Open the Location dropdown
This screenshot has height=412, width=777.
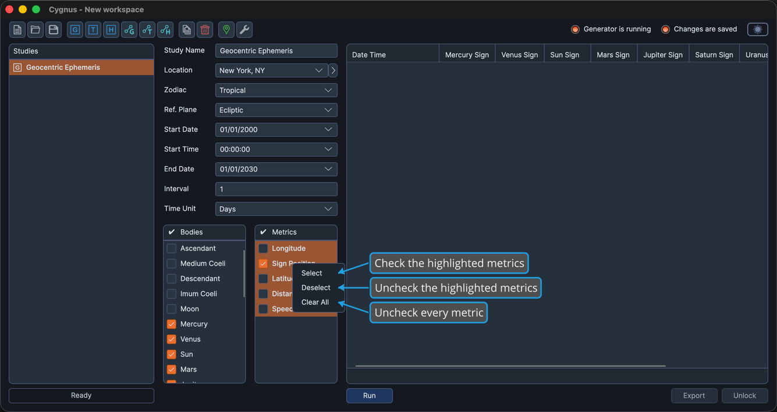(271, 70)
